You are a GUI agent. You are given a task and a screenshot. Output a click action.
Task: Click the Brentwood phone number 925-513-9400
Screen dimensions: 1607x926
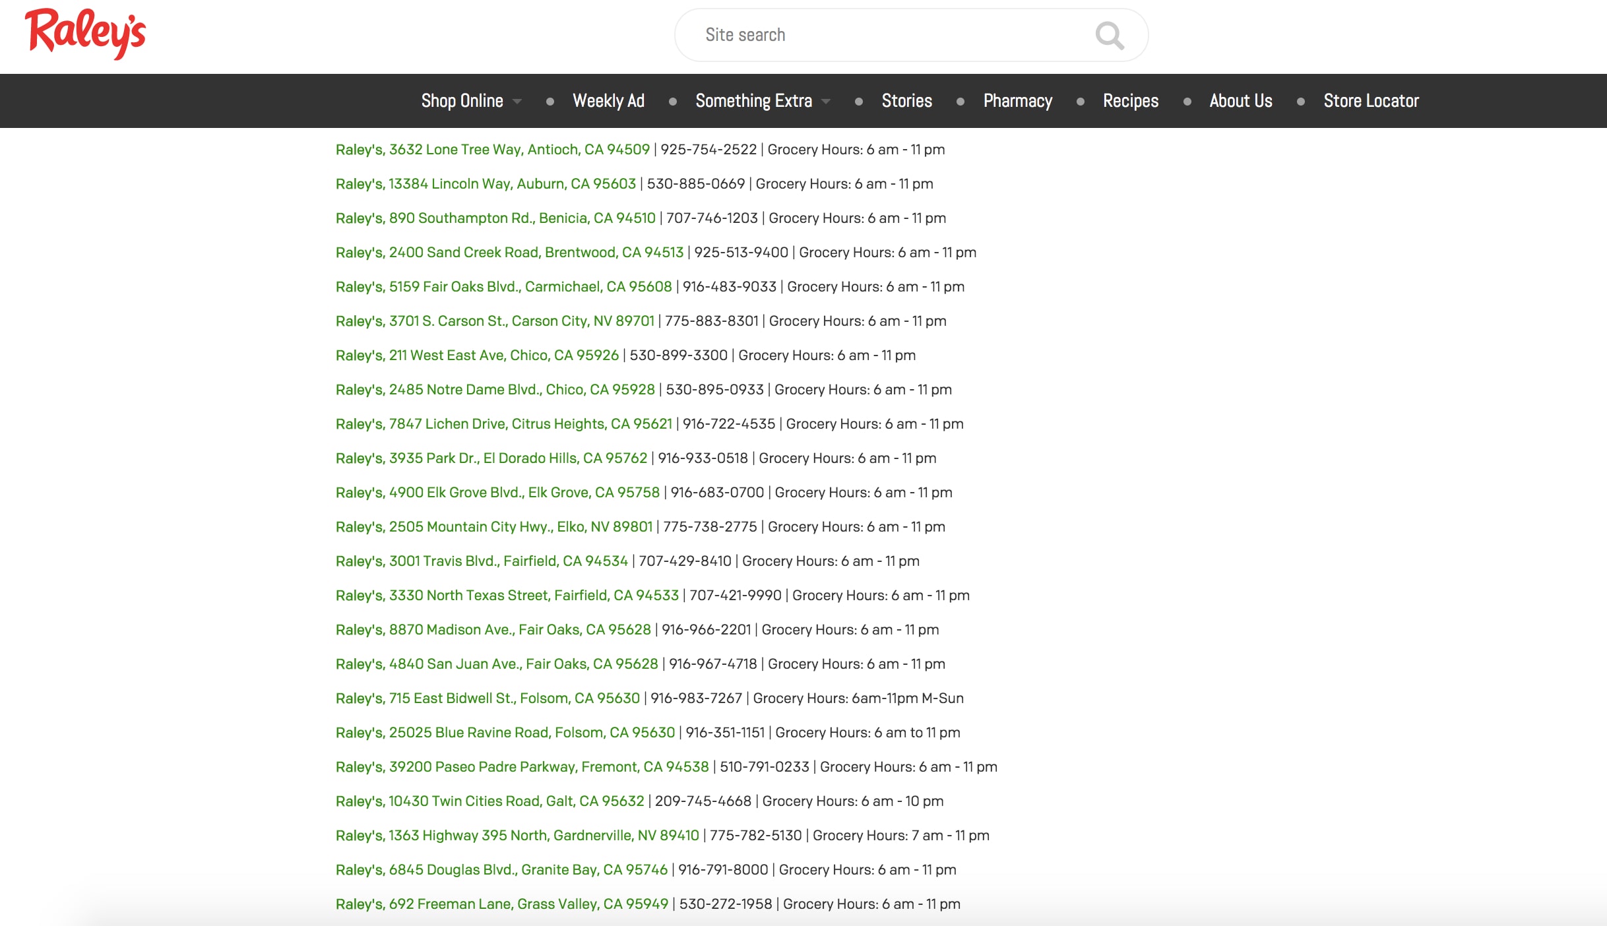click(741, 253)
